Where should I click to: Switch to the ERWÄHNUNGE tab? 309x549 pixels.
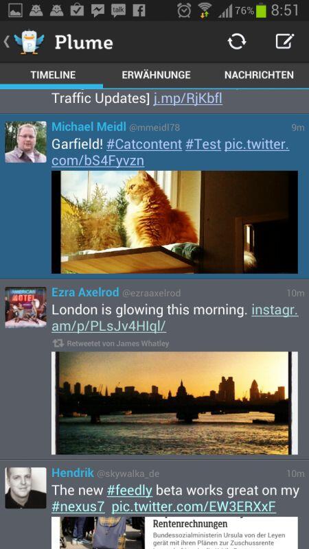click(x=157, y=75)
